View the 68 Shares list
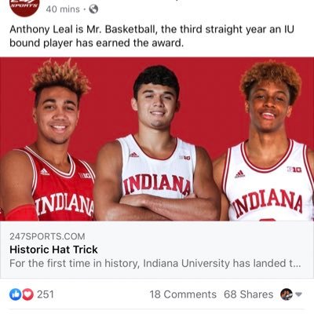314x314 pixels. 249,294
